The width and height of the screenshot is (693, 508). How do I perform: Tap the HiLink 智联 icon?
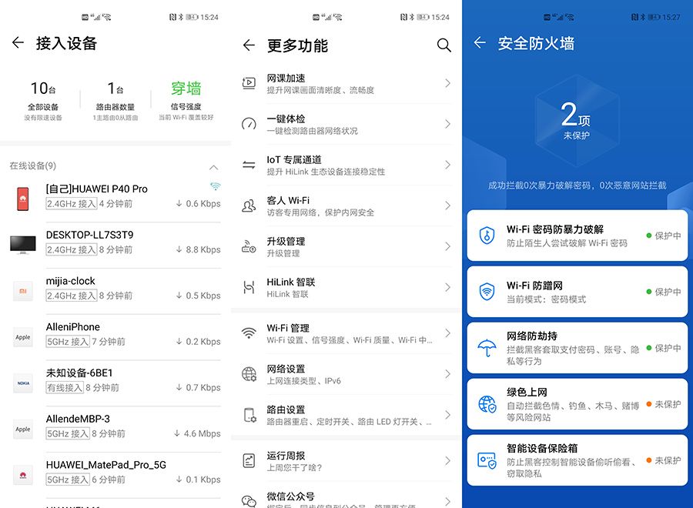(249, 287)
